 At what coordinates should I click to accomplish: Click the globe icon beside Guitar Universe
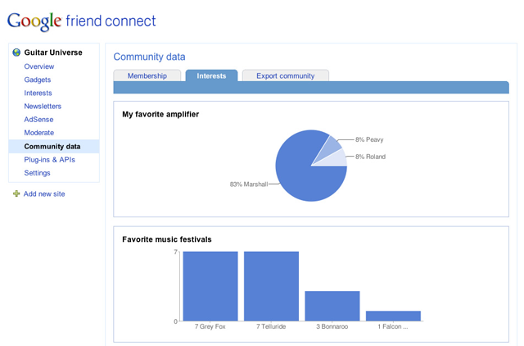pos(16,52)
